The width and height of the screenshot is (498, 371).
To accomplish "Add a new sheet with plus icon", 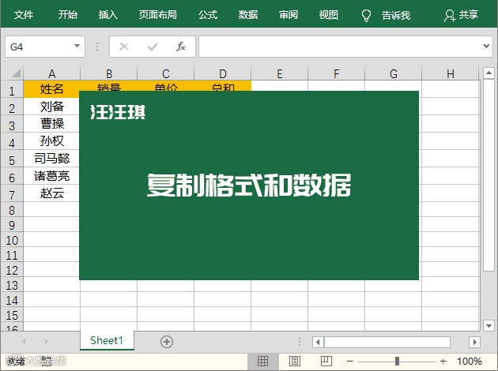I will (167, 342).
